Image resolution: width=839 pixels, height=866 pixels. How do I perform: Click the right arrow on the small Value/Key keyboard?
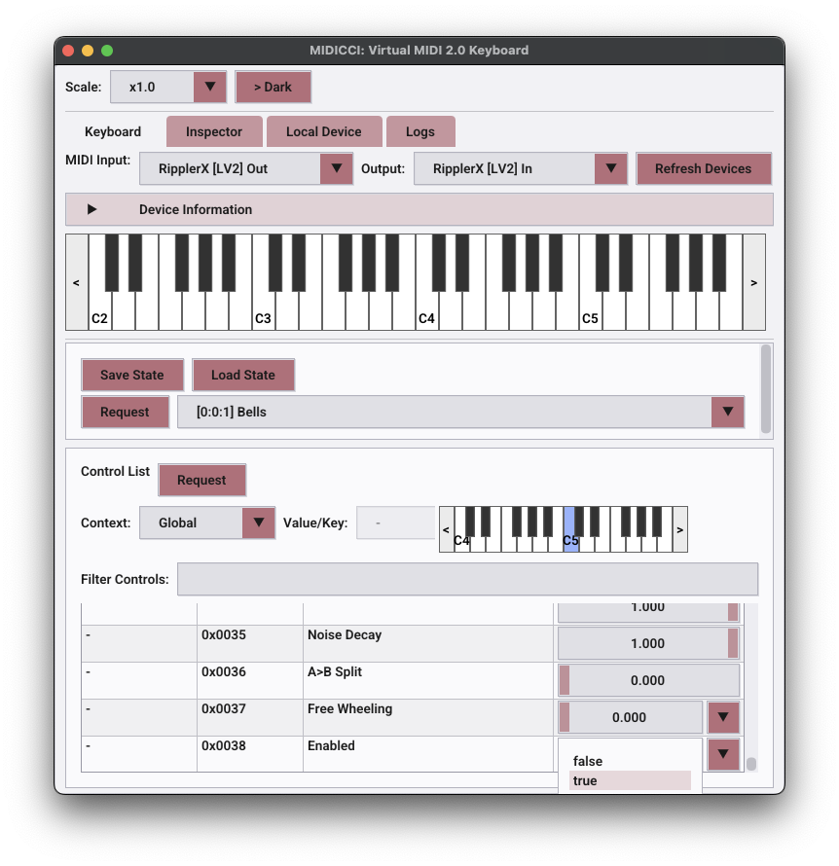coord(679,528)
